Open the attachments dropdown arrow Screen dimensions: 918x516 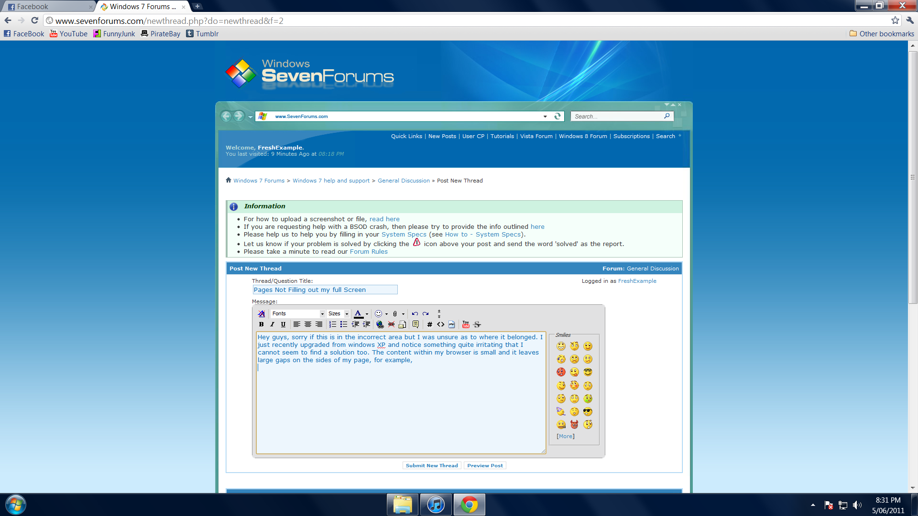pyautogui.click(x=403, y=314)
